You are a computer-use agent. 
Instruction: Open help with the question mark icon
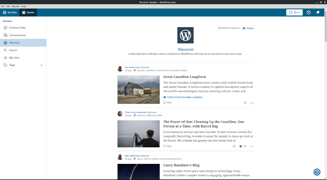(x=317, y=172)
